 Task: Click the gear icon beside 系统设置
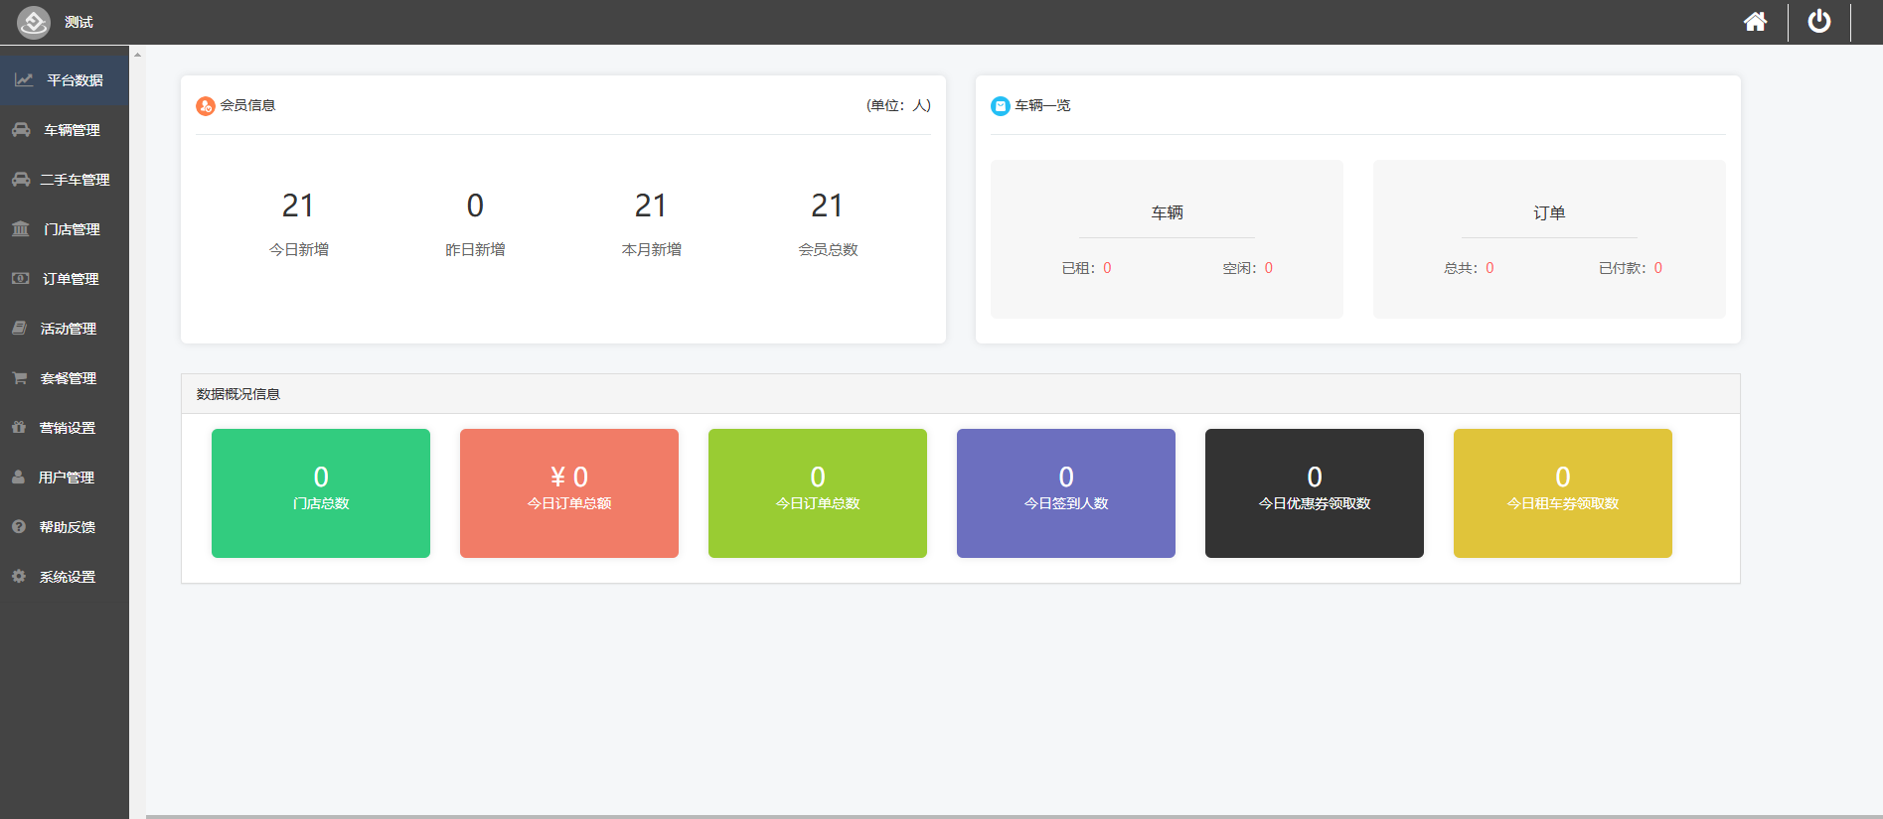[19, 577]
